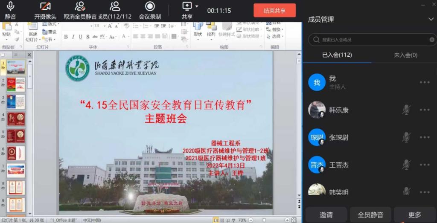This screenshot has height=223, width=437.
Task: Toggle microphone for 王晋杰
Action: click(x=406, y=165)
